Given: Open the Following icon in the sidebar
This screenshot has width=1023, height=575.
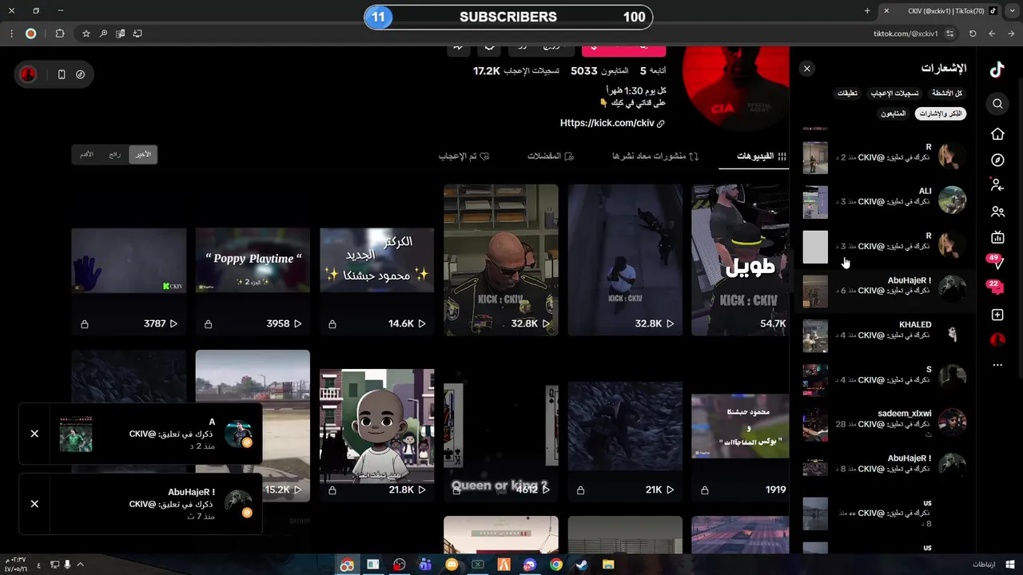Looking at the screenshot, I should coord(997,185).
